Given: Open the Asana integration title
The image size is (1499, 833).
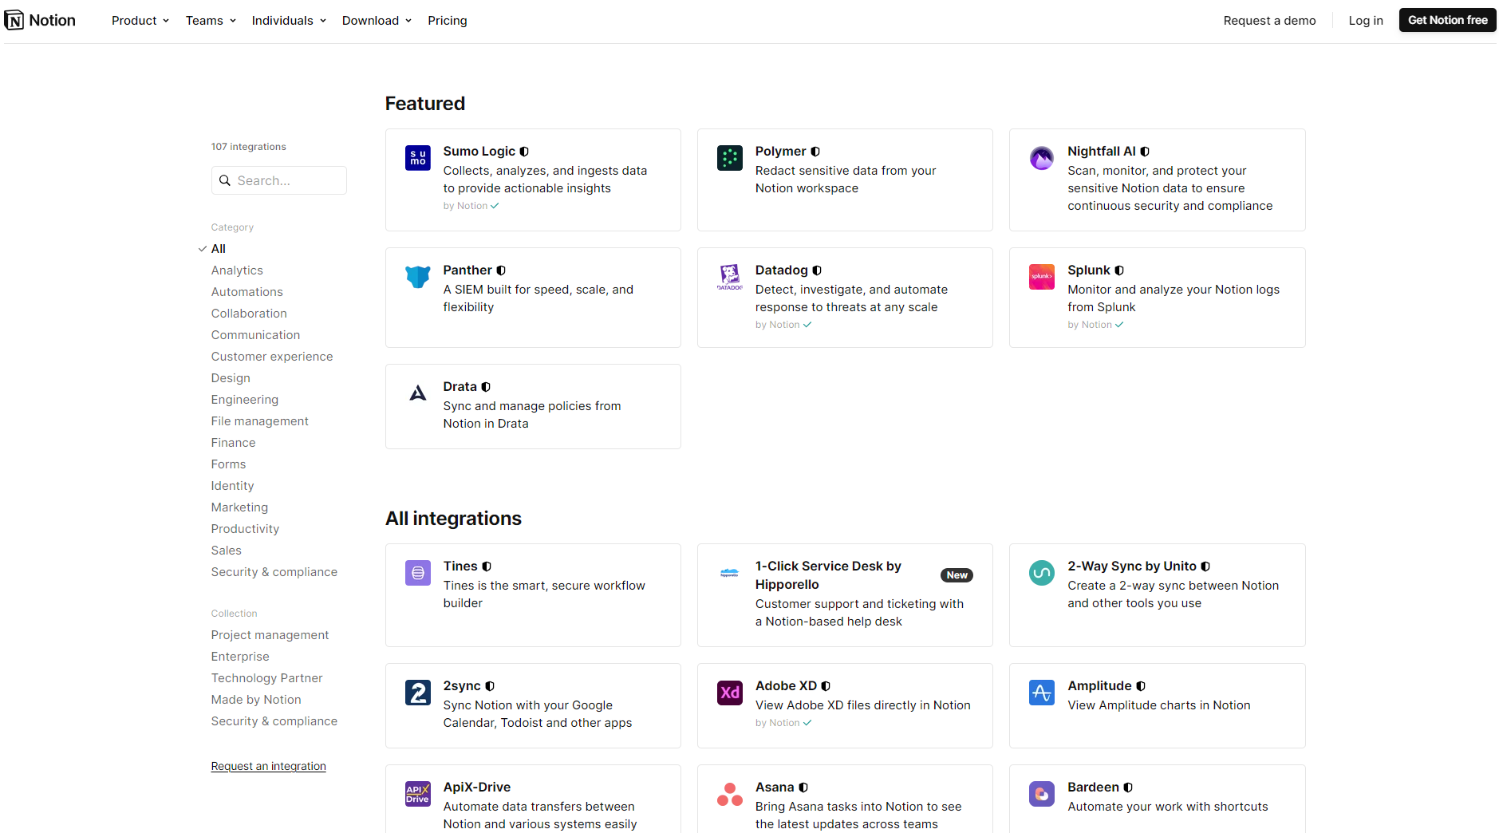Looking at the screenshot, I should (775, 788).
